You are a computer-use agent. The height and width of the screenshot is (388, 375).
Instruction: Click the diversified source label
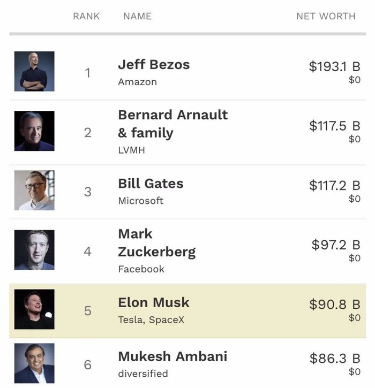142,374
